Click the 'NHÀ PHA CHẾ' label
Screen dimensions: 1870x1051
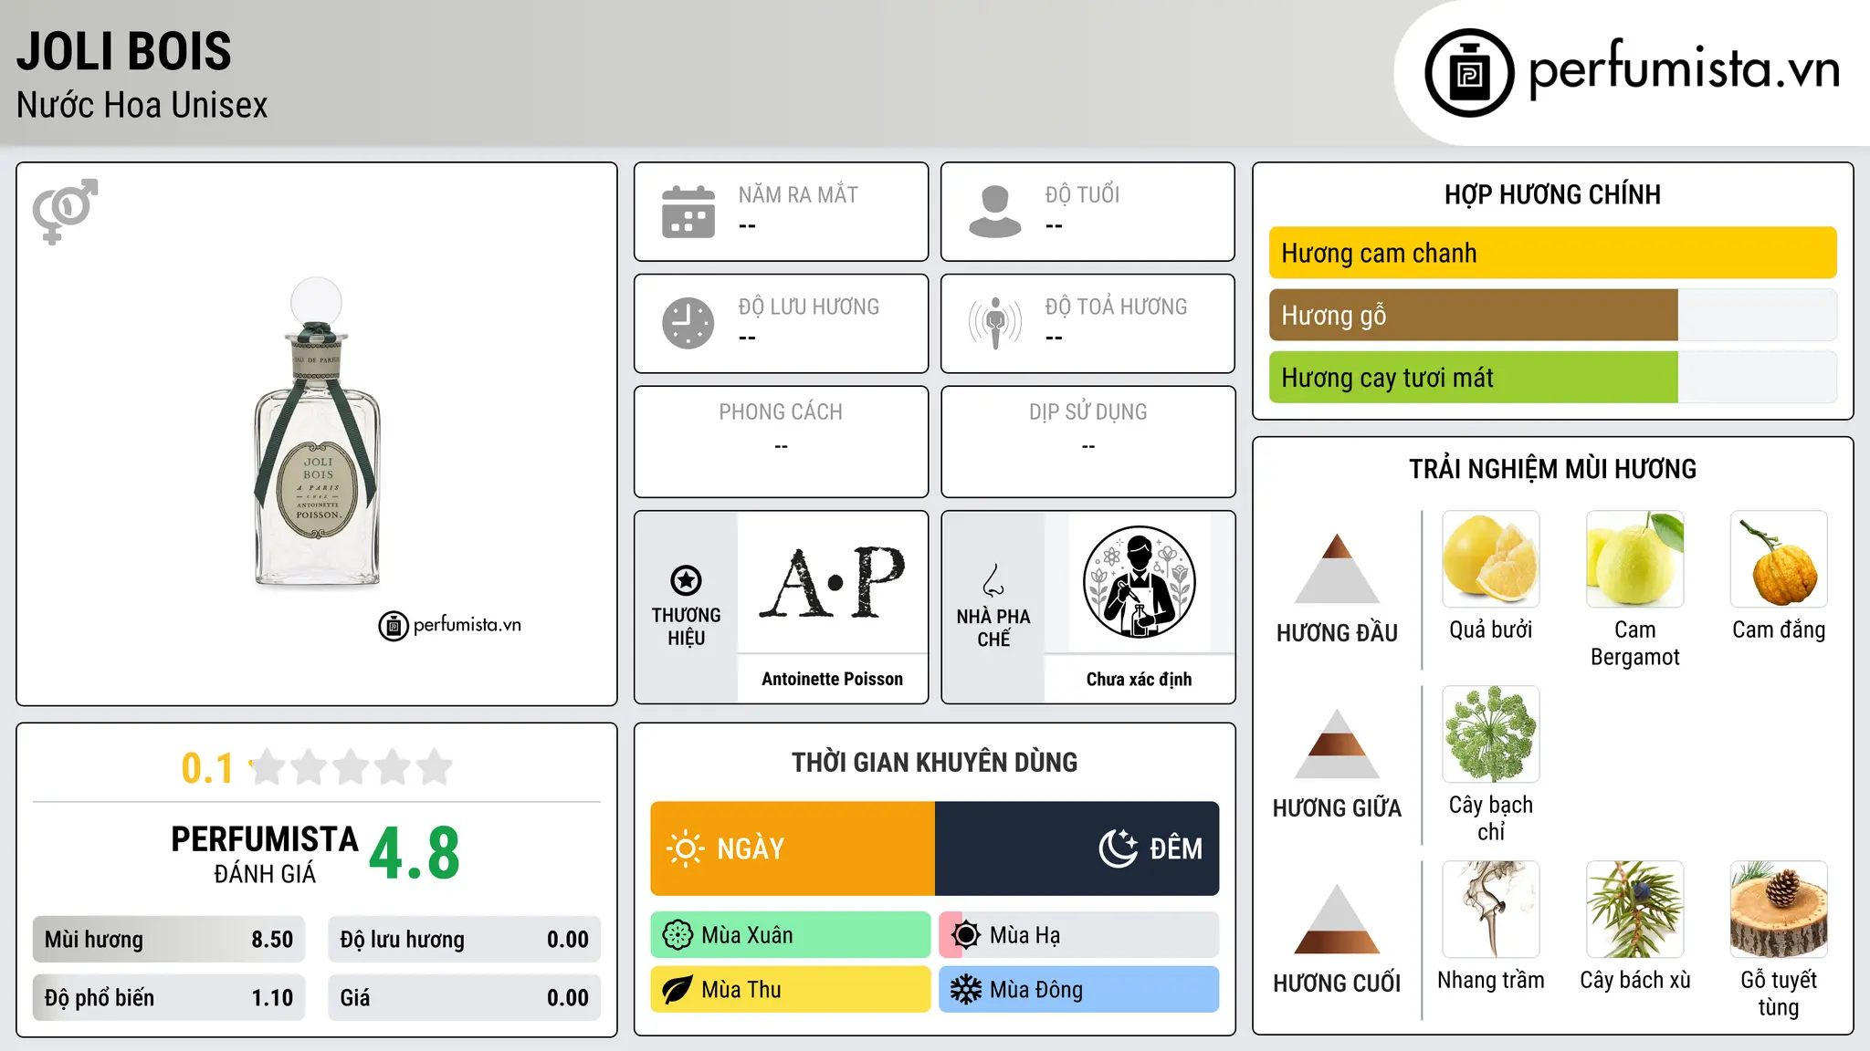993,628
